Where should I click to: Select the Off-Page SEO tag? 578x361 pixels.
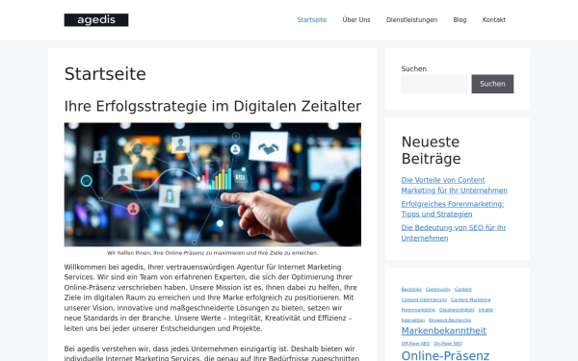[415, 344]
